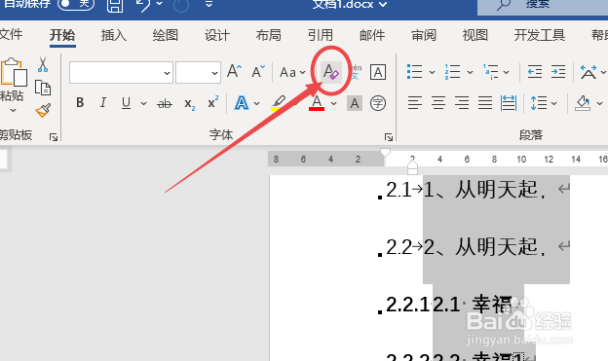Open the Font dialog launcher
This screenshot has height=361, width=608.
389,137
